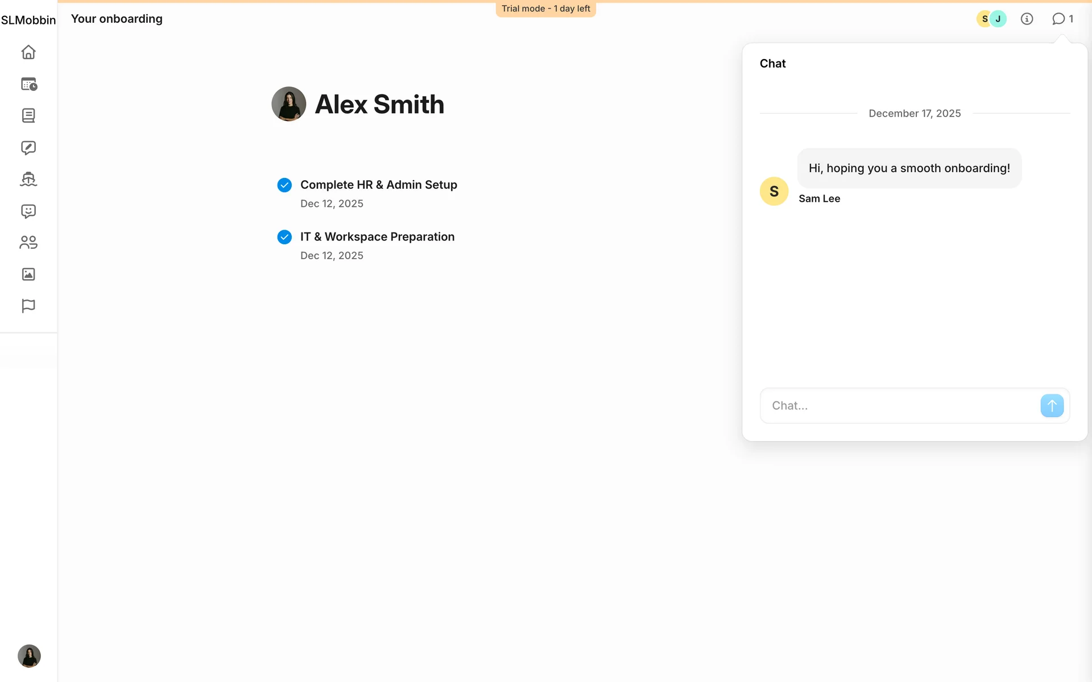Uncheck Complete HR & Admin Setup checkmark
Image resolution: width=1092 pixels, height=682 pixels.
pyautogui.click(x=284, y=185)
